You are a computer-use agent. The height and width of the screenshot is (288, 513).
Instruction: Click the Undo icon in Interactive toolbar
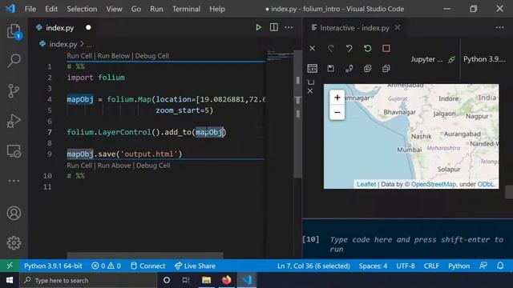click(349, 48)
